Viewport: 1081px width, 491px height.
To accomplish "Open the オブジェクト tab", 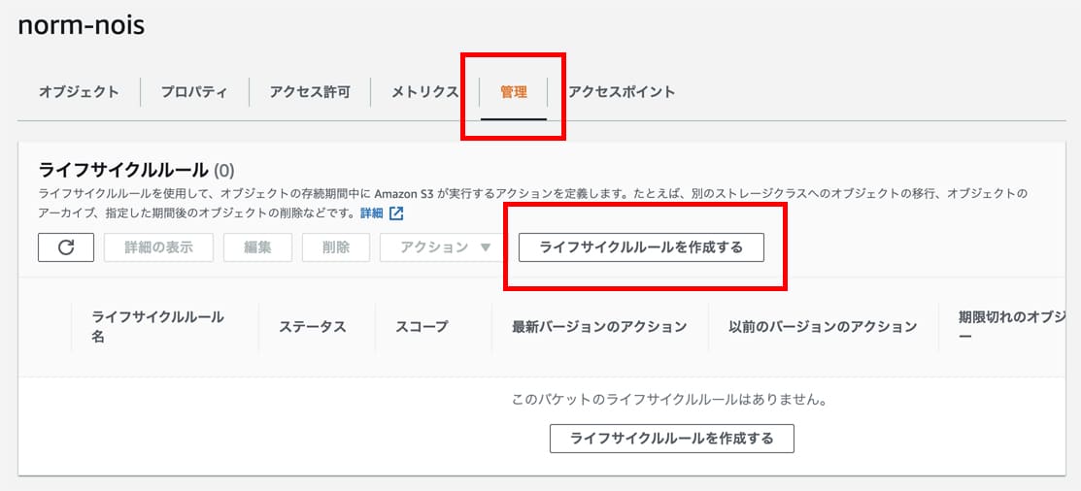I will pyautogui.click(x=79, y=92).
